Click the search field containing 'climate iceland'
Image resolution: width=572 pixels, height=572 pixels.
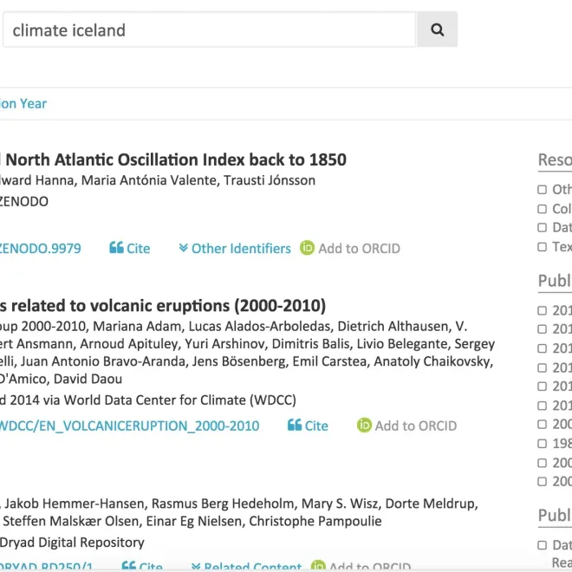[x=208, y=30]
